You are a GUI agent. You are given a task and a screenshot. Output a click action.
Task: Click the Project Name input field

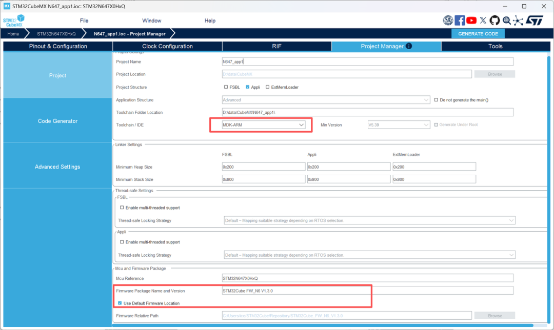(x=367, y=61)
